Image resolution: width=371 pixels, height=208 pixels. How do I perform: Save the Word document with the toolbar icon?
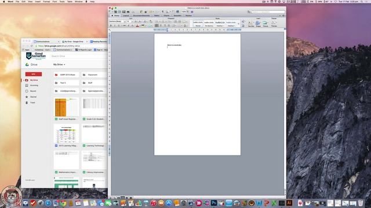pyautogui.click(x=123, y=12)
